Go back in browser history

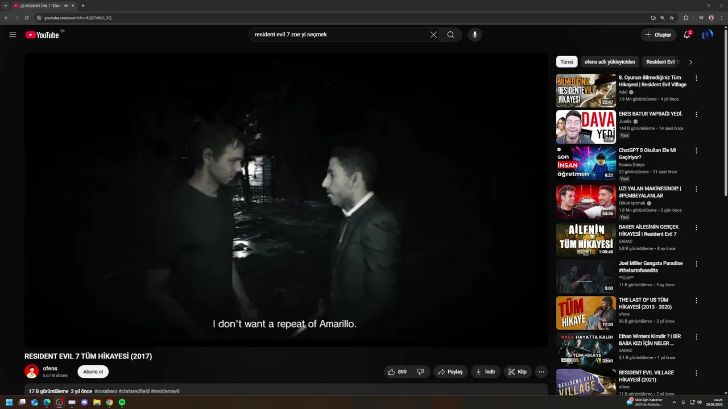point(6,18)
